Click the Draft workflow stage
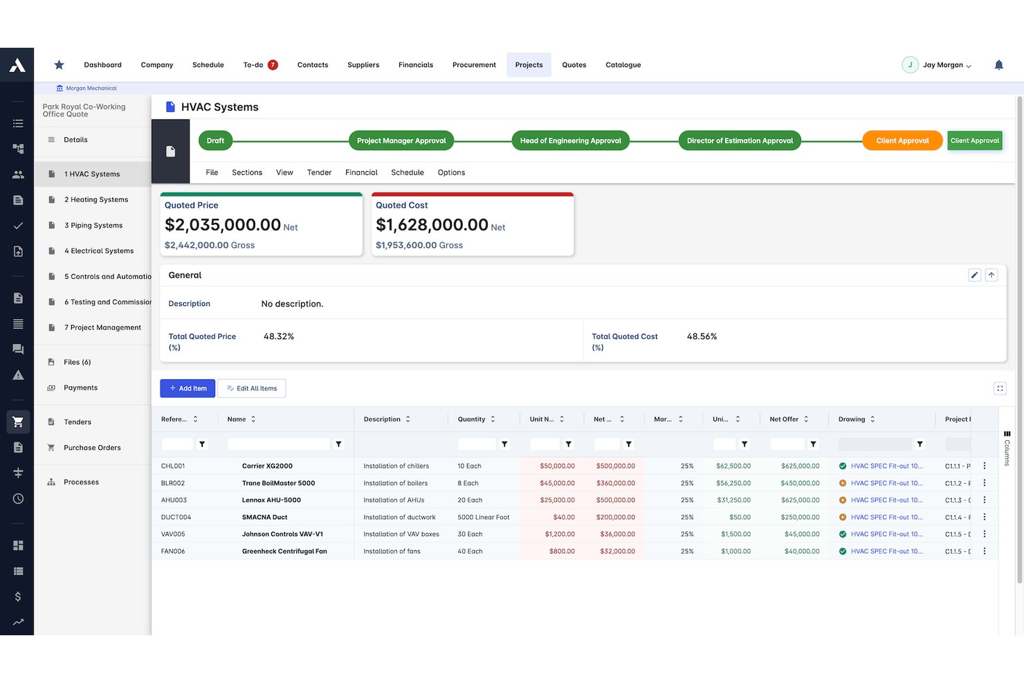The height and width of the screenshot is (683, 1024). click(215, 140)
